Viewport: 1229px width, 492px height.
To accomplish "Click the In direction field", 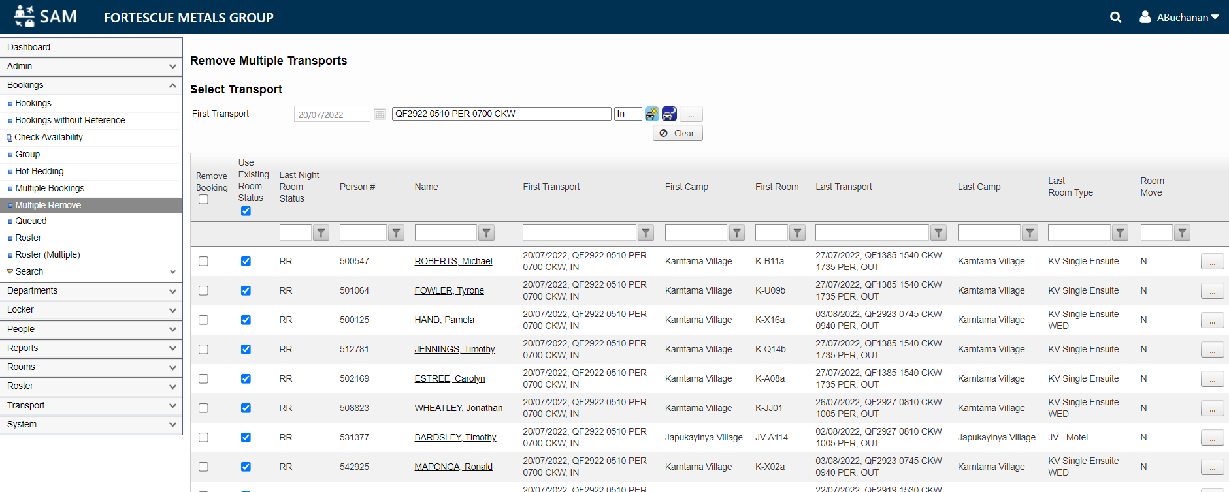I will pos(628,114).
